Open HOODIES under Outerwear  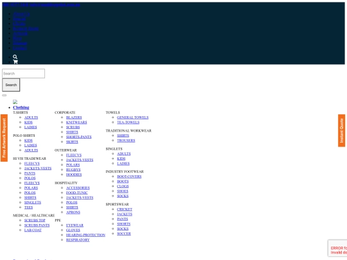point(74,175)
